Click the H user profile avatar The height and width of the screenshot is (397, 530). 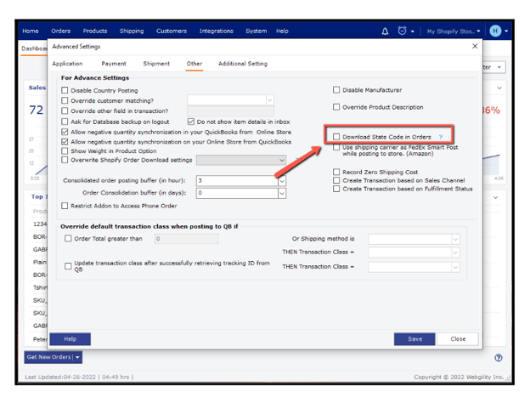click(x=496, y=31)
